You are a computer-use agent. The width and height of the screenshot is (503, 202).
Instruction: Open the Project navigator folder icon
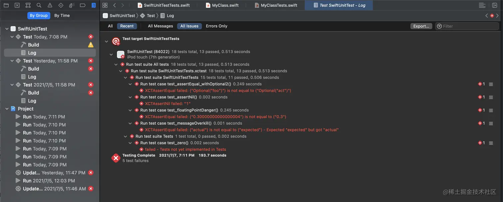[6, 5]
